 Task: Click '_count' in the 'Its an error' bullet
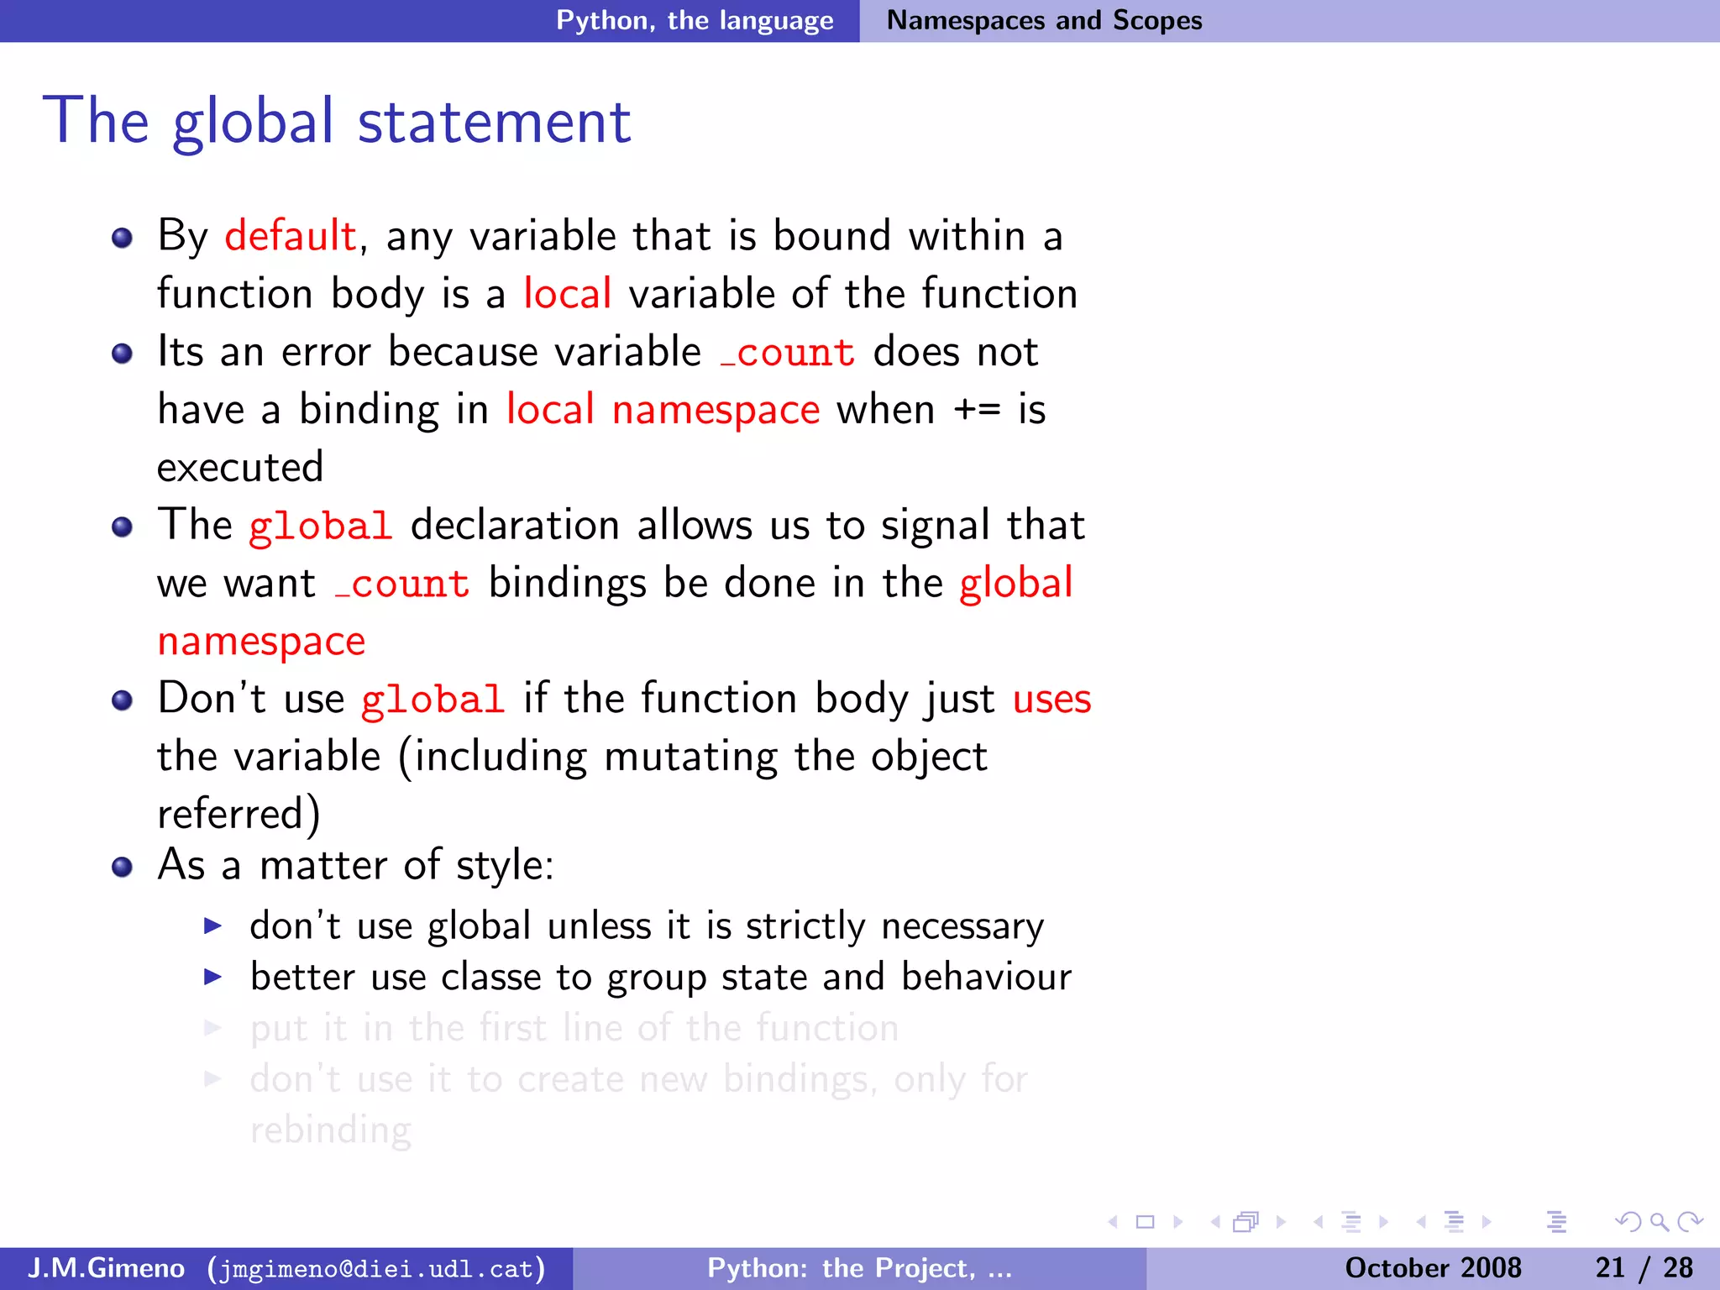[788, 353]
